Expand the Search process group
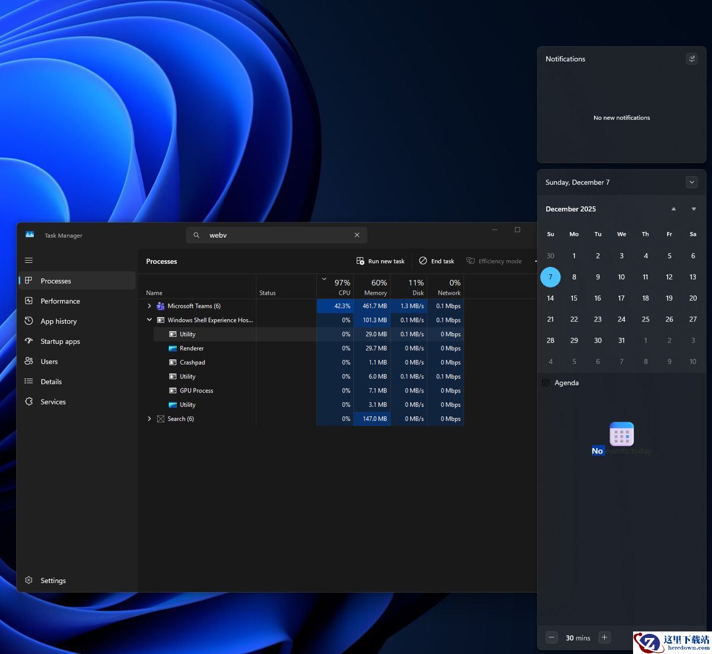The width and height of the screenshot is (712, 654). 150,419
